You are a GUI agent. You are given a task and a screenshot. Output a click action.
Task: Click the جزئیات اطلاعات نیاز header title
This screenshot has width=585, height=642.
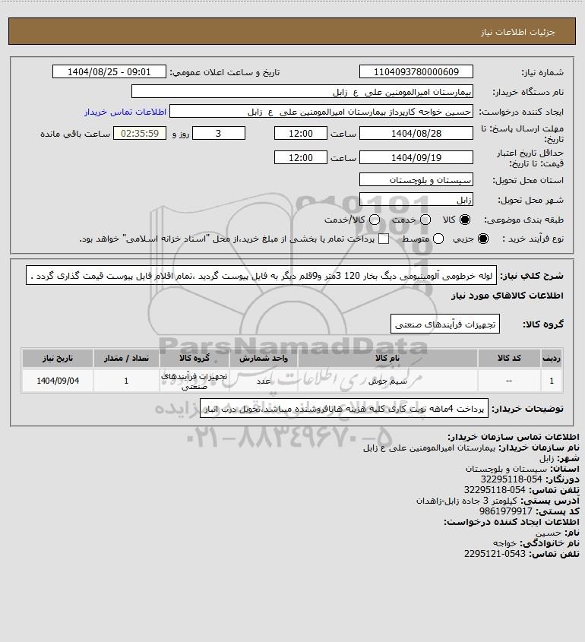(518, 32)
